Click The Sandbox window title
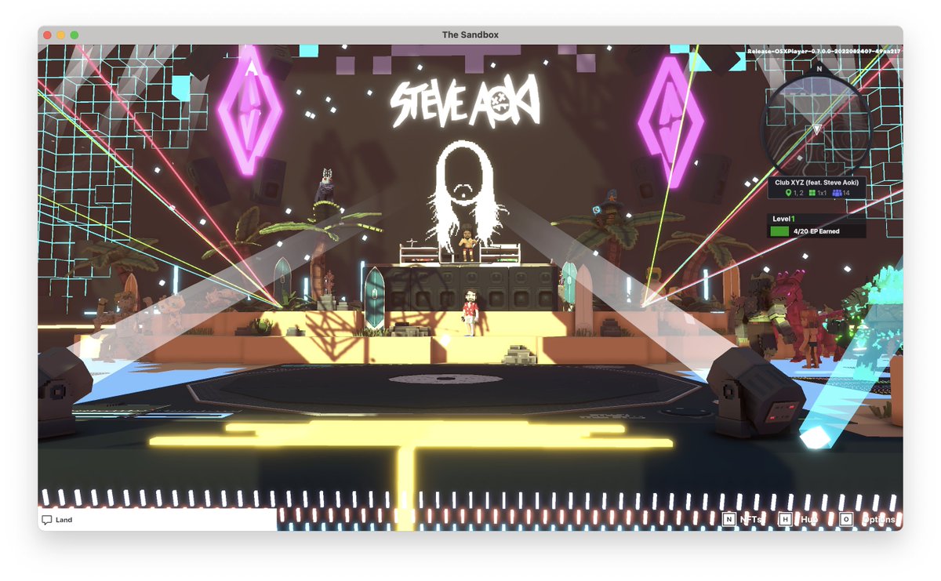 pos(470,35)
